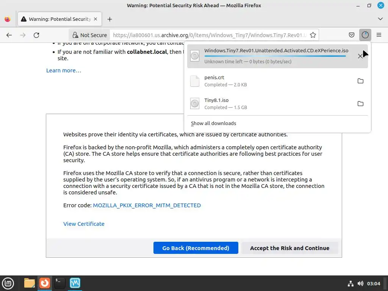Click the 03:04 clock

tap(373, 283)
